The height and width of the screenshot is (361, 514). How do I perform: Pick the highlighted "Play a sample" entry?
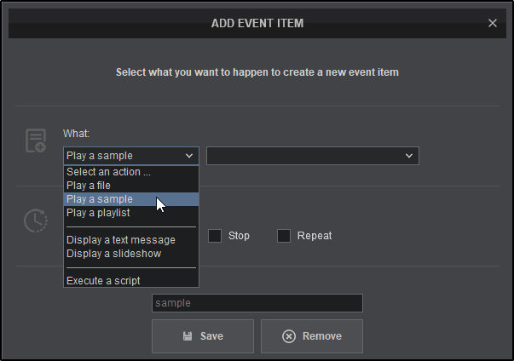pyautogui.click(x=100, y=199)
